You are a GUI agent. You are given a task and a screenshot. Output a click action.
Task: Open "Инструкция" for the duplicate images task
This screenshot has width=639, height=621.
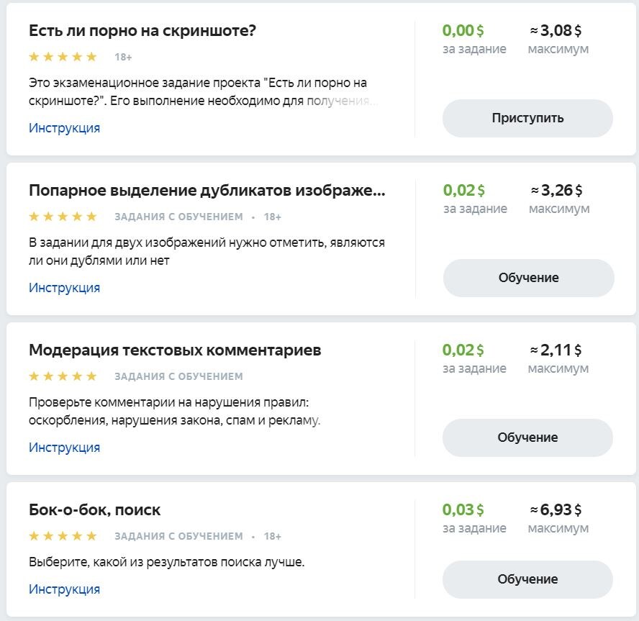(x=64, y=288)
